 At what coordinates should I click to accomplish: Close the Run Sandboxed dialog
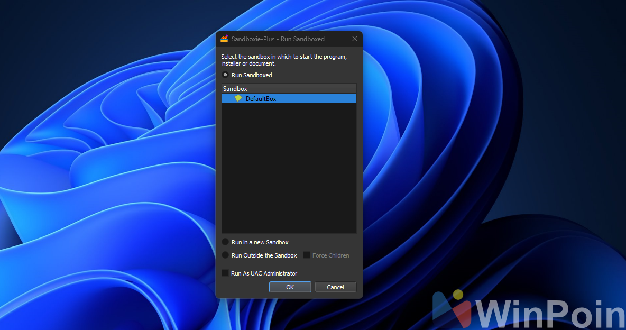click(354, 39)
